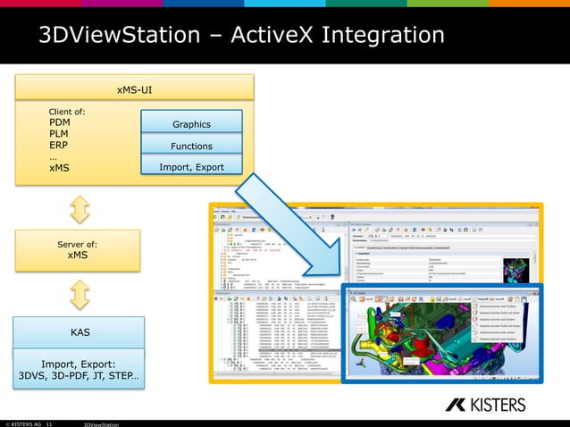This screenshot has height=427, width=570.
Task: Click the blue floppy save icon in 3D viewer toolbar
Action: coord(524,299)
